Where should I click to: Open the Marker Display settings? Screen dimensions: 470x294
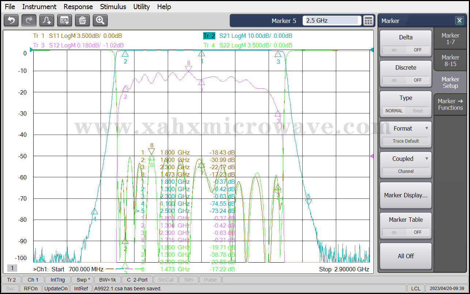tap(406, 196)
